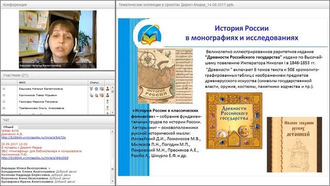
Task: Click the camera status icon for Башкова Наталья
Action: 102,89
